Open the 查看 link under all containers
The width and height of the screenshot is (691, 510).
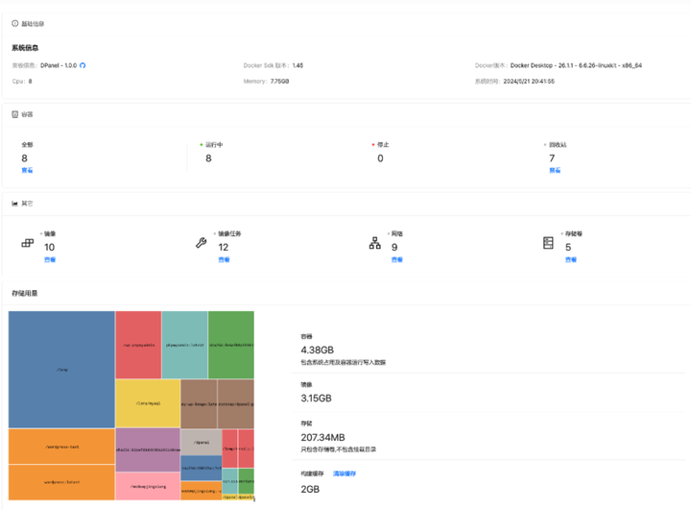(x=27, y=170)
